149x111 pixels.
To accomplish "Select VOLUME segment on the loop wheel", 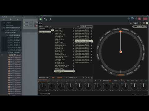I will click(116, 29).
